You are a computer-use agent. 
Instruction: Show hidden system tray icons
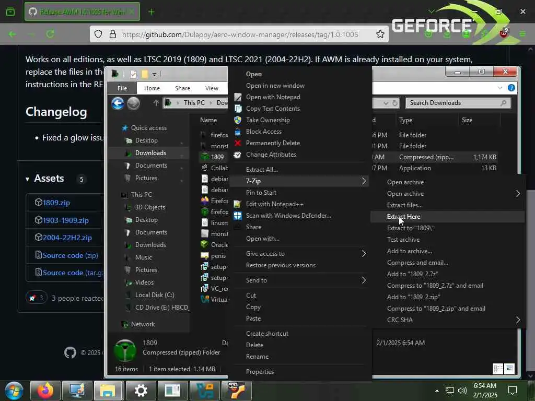click(x=437, y=391)
